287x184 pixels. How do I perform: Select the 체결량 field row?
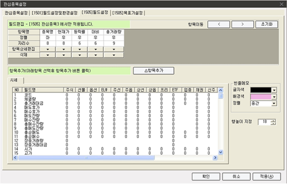115,99
